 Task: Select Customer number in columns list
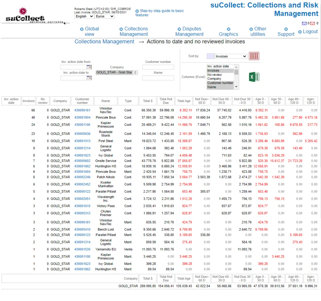coord(220,83)
